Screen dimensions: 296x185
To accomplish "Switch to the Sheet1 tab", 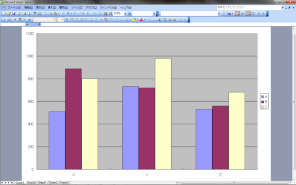I will click(x=42, y=182).
